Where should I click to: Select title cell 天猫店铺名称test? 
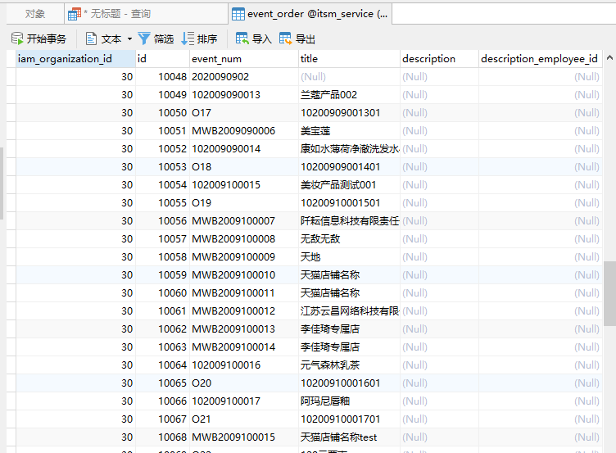point(349,437)
